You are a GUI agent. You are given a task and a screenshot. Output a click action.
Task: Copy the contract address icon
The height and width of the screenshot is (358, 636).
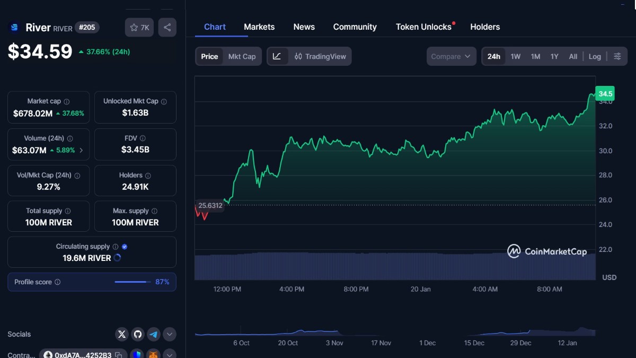(x=118, y=355)
